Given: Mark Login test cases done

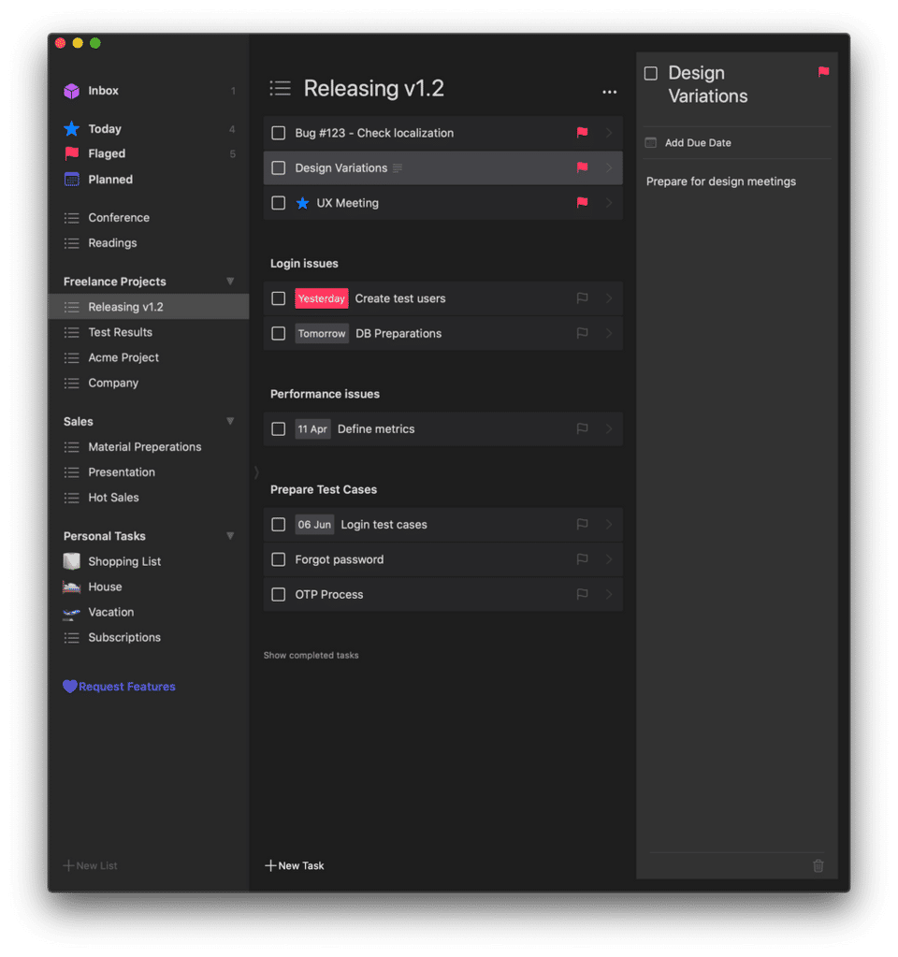Looking at the screenshot, I should [x=279, y=524].
